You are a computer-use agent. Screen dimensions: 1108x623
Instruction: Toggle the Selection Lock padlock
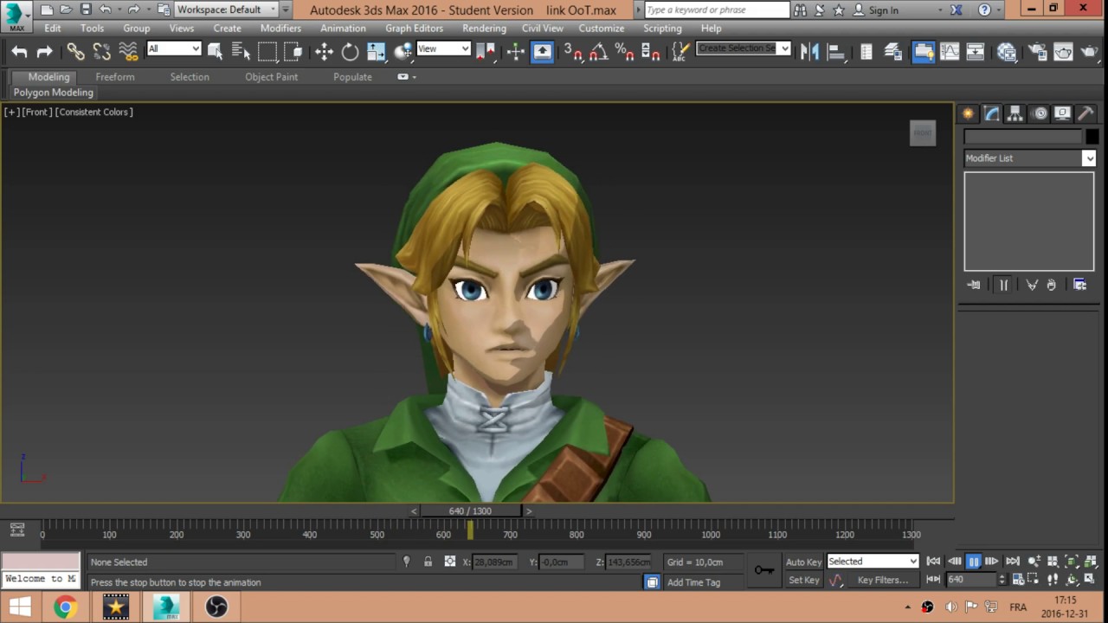point(428,562)
